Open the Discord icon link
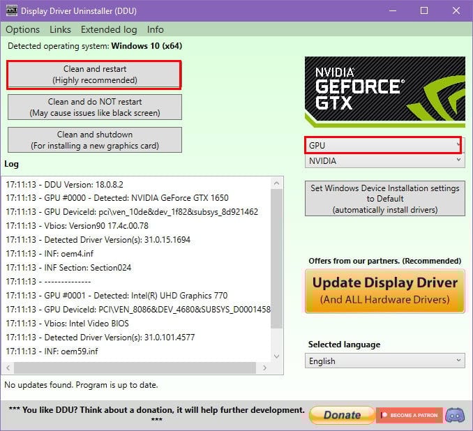This screenshot has height=431, width=473. (x=455, y=415)
